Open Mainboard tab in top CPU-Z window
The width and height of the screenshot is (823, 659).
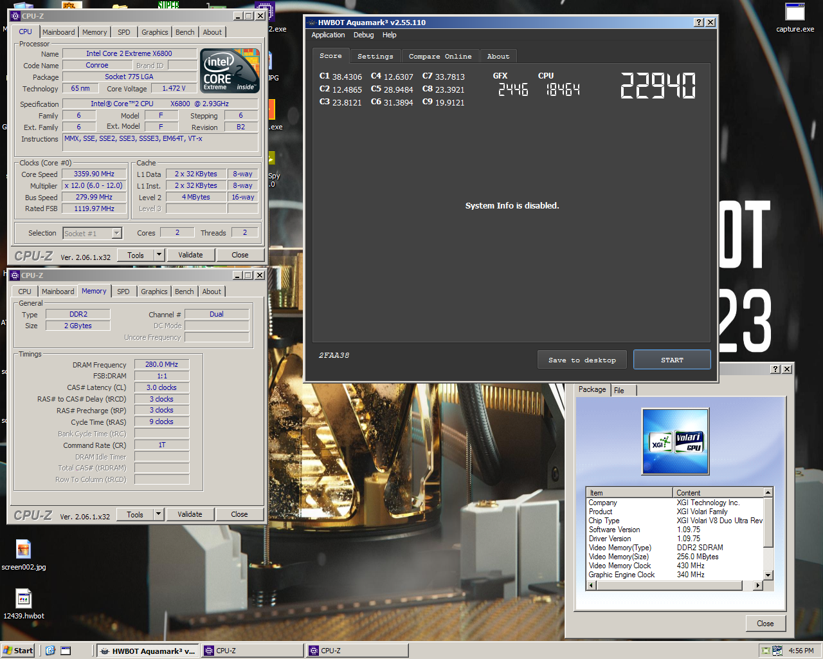click(59, 32)
